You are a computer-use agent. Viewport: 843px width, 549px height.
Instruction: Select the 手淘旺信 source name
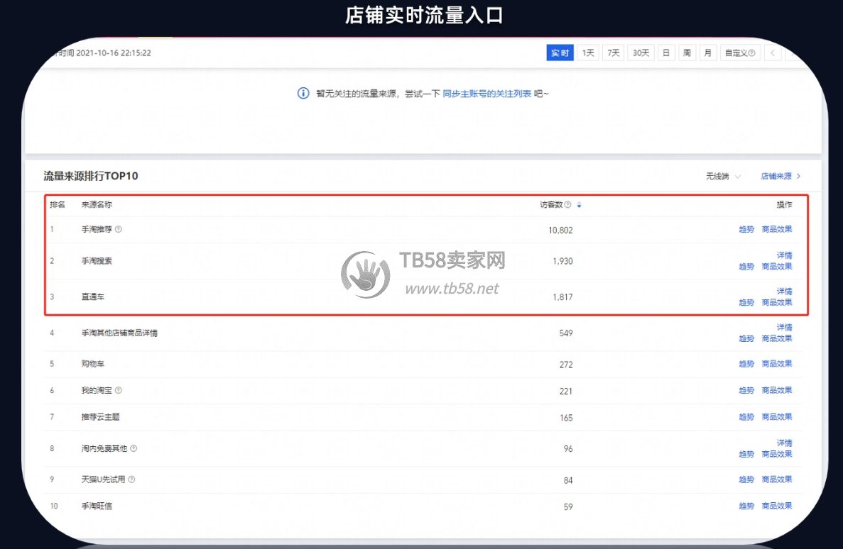(x=97, y=506)
